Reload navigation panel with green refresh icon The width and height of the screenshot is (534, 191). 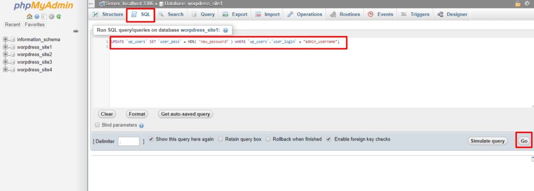pos(58,16)
